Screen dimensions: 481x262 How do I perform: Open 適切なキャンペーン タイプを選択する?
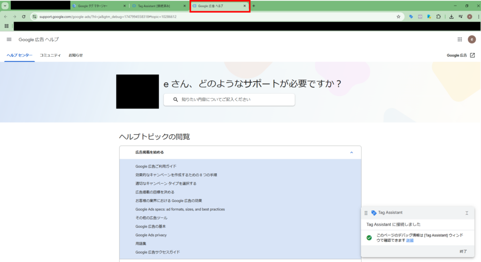166,184
